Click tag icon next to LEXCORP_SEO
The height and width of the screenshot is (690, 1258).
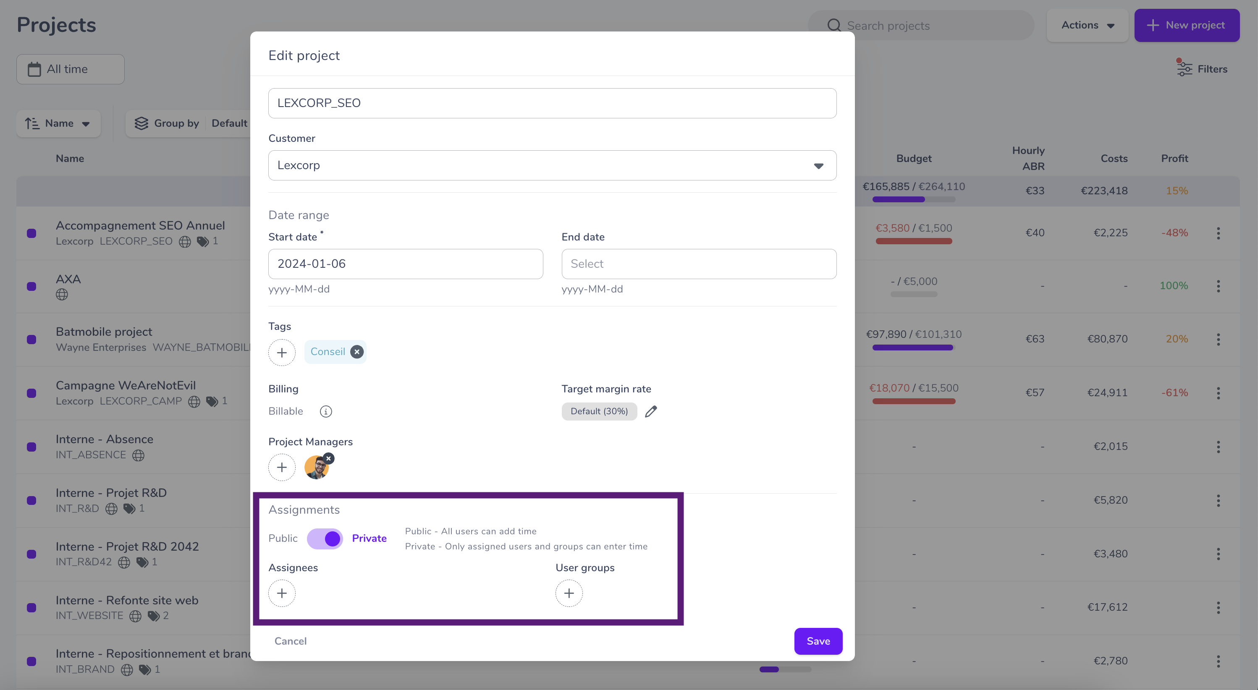pos(203,242)
